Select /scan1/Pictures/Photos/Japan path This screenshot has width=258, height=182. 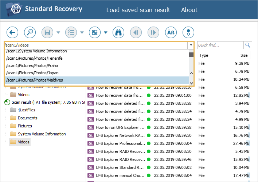97,73
